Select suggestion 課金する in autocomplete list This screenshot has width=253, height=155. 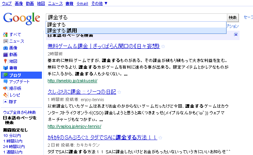tap(136, 25)
